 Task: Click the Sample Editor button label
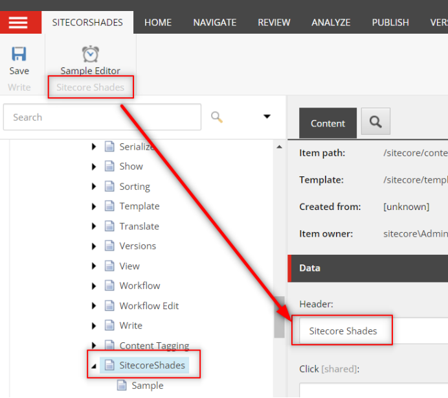[90, 71]
